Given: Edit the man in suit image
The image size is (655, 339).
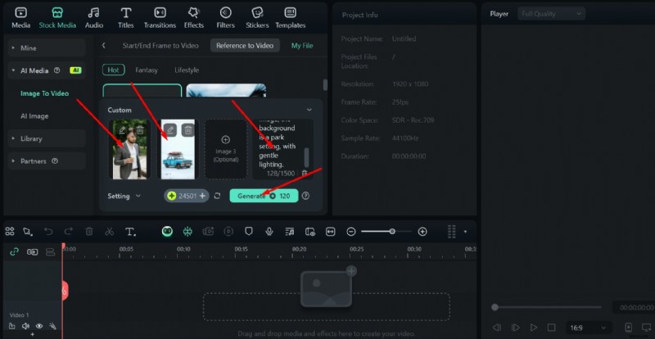Looking at the screenshot, I should pos(122,130).
